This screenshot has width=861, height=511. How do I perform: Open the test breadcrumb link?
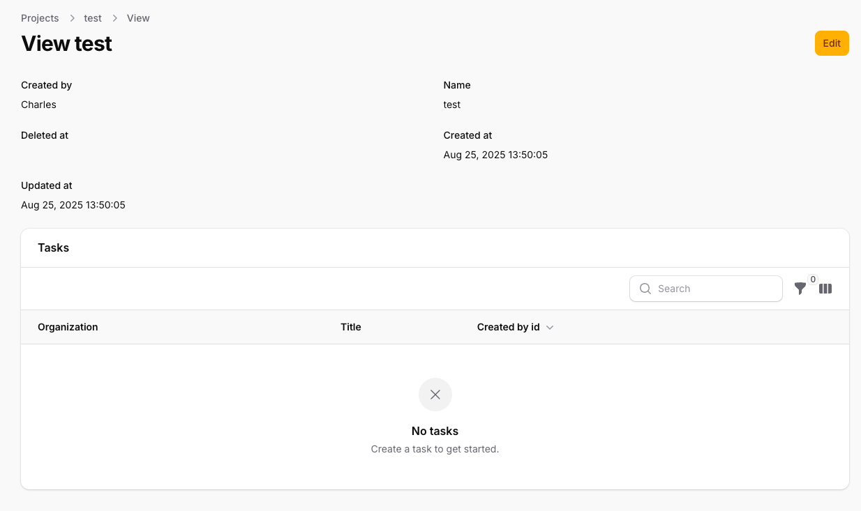[93, 18]
